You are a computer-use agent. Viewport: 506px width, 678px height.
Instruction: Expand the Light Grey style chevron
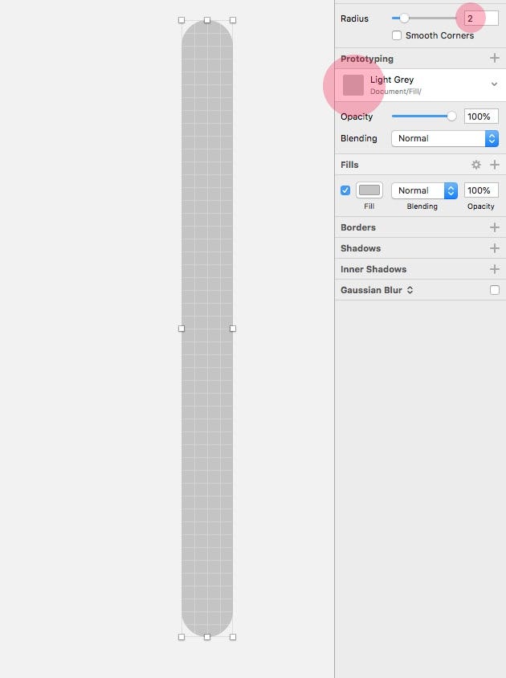click(x=494, y=84)
